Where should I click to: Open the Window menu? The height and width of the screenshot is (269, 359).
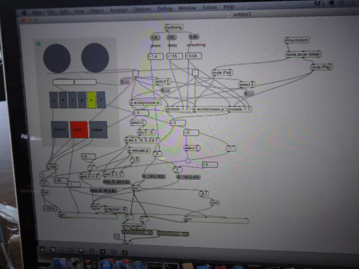click(x=187, y=8)
